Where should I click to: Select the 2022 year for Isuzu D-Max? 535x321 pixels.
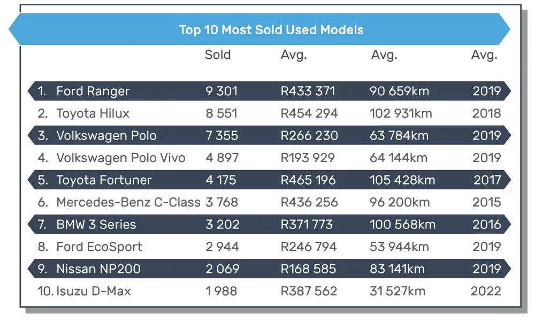[x=486, y=291]
